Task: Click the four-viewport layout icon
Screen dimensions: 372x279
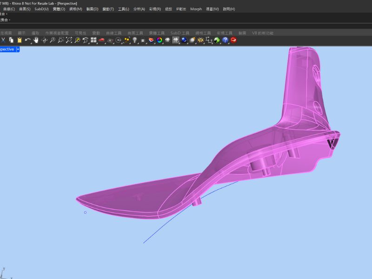Action: point(93,40)
